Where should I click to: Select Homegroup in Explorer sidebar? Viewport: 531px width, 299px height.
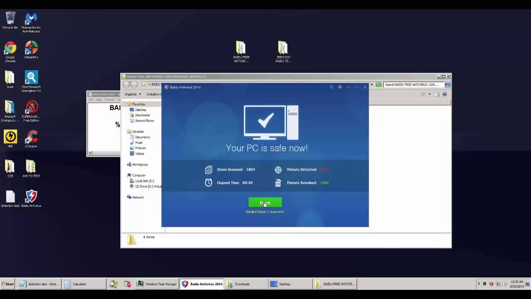point(140,164)
